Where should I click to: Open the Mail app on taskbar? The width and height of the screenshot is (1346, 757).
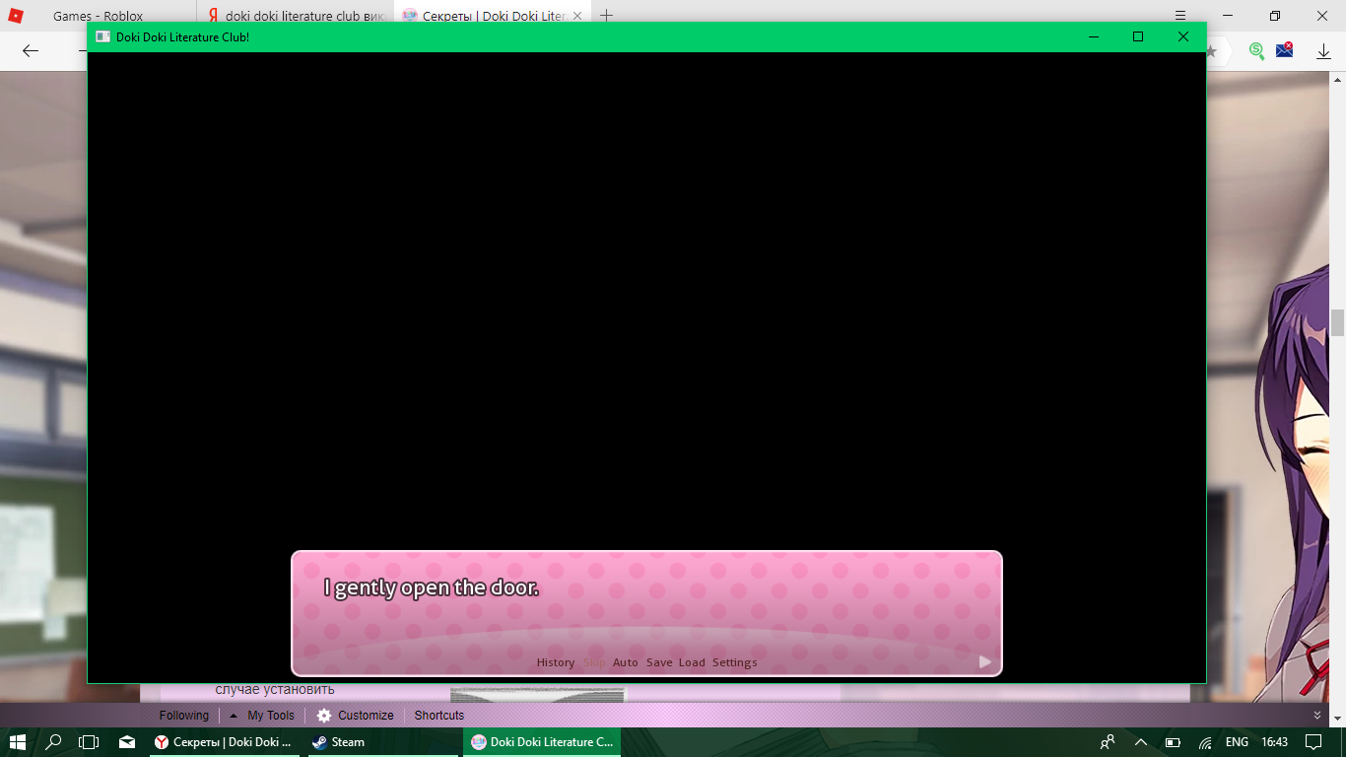pyautogui.click(x=127, y=742)
